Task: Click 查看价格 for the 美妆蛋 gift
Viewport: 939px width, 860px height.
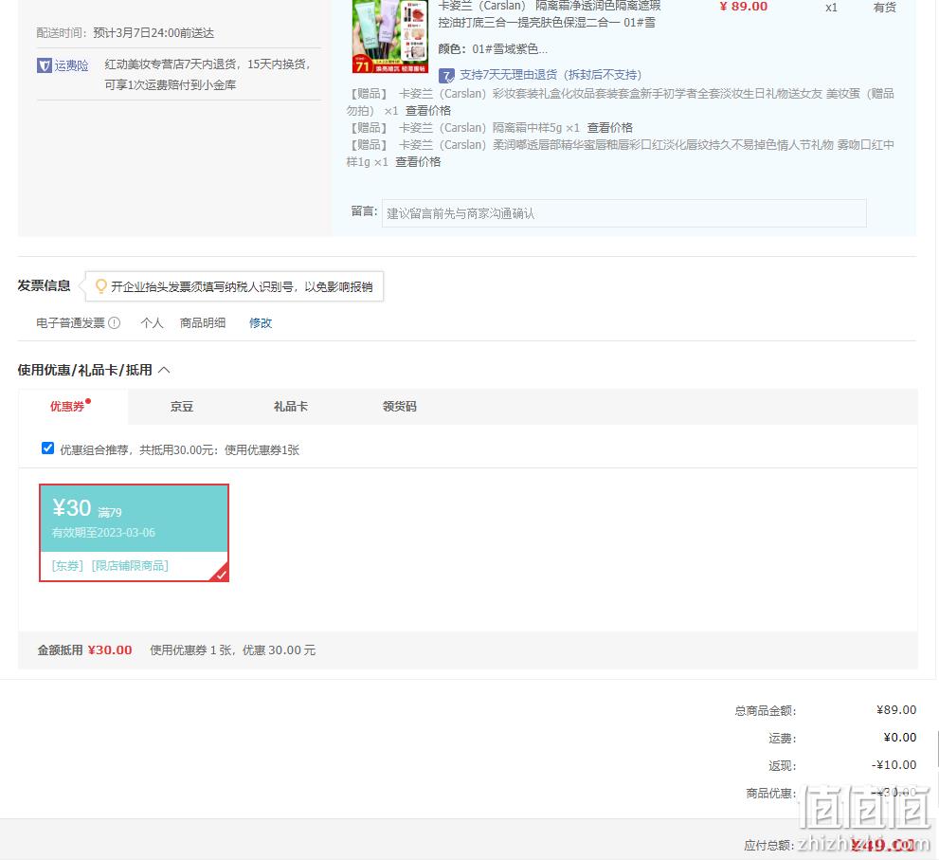Action: (x=428, y=111)
